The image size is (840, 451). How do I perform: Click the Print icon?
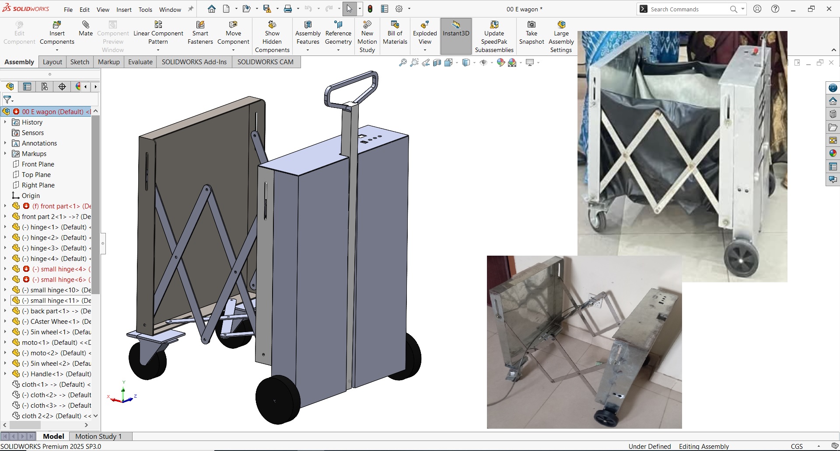tap(288, 9)
